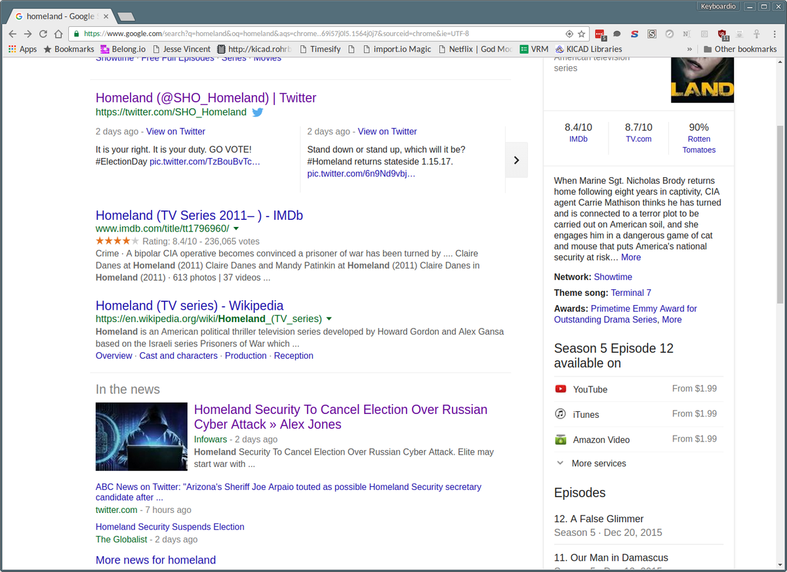787x572 pixels.
Task: Open the VRM spreadsheet bookmark
Action: [534, 49]
